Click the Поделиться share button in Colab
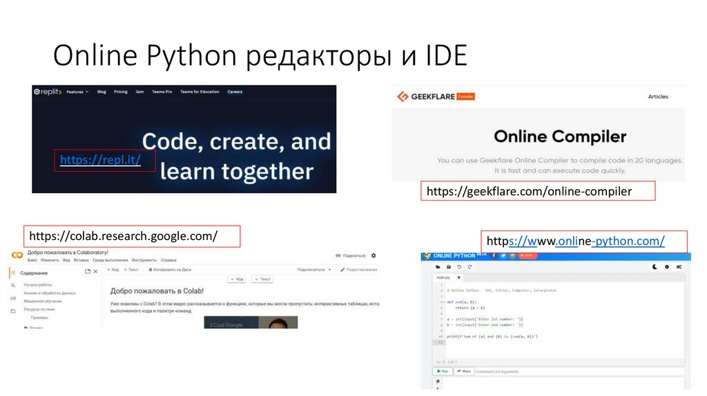707x396 pixels. (350, 255)
